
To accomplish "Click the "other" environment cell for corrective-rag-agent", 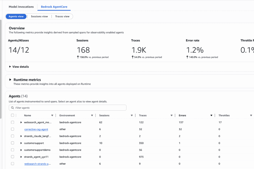I will point(63,129).
